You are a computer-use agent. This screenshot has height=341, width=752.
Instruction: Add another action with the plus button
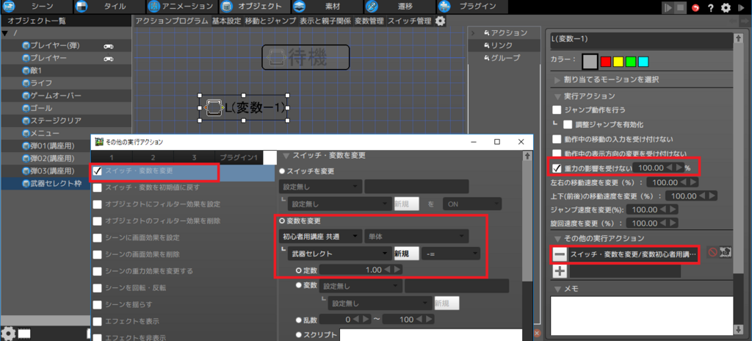pos(560,271)
